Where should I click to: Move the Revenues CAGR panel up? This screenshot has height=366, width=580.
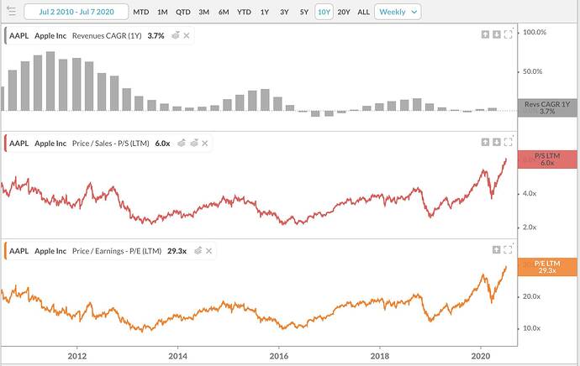pos(485,34)
